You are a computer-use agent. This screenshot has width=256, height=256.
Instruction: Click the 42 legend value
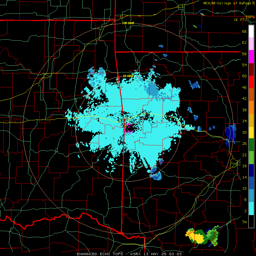(244, 99)
